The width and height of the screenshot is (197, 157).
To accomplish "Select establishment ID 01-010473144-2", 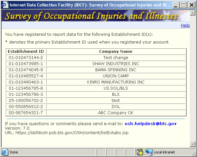I will (26, 58).
